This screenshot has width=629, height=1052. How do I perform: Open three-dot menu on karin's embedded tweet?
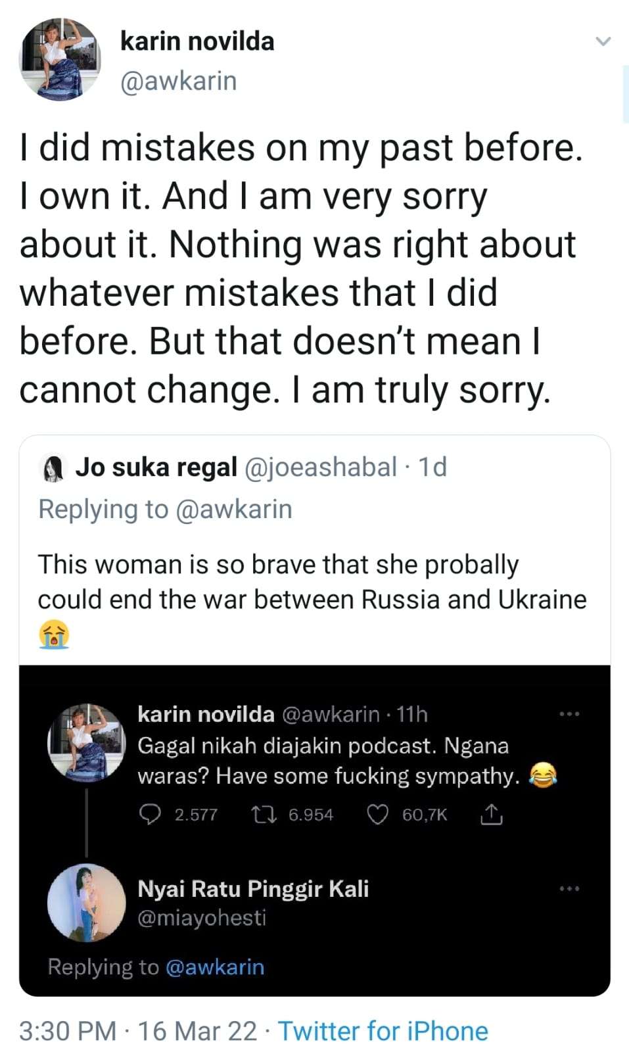click(569, 714)
